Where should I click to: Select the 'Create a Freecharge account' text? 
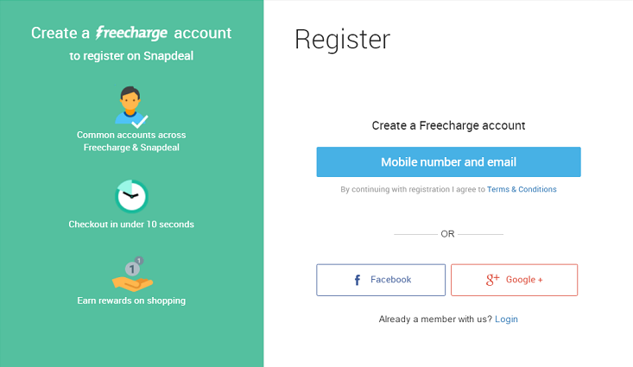pyautogui.click(x=448, y=125)
